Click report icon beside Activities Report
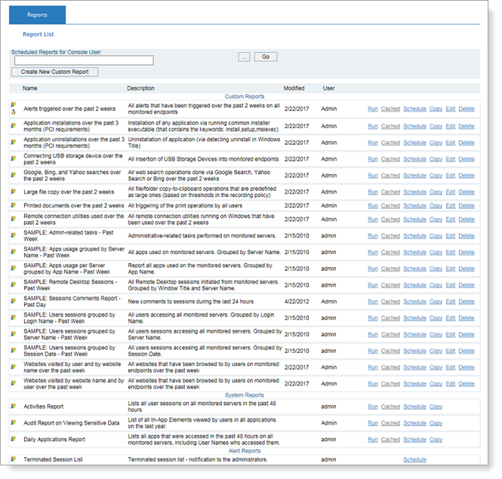 pos(14,407)
